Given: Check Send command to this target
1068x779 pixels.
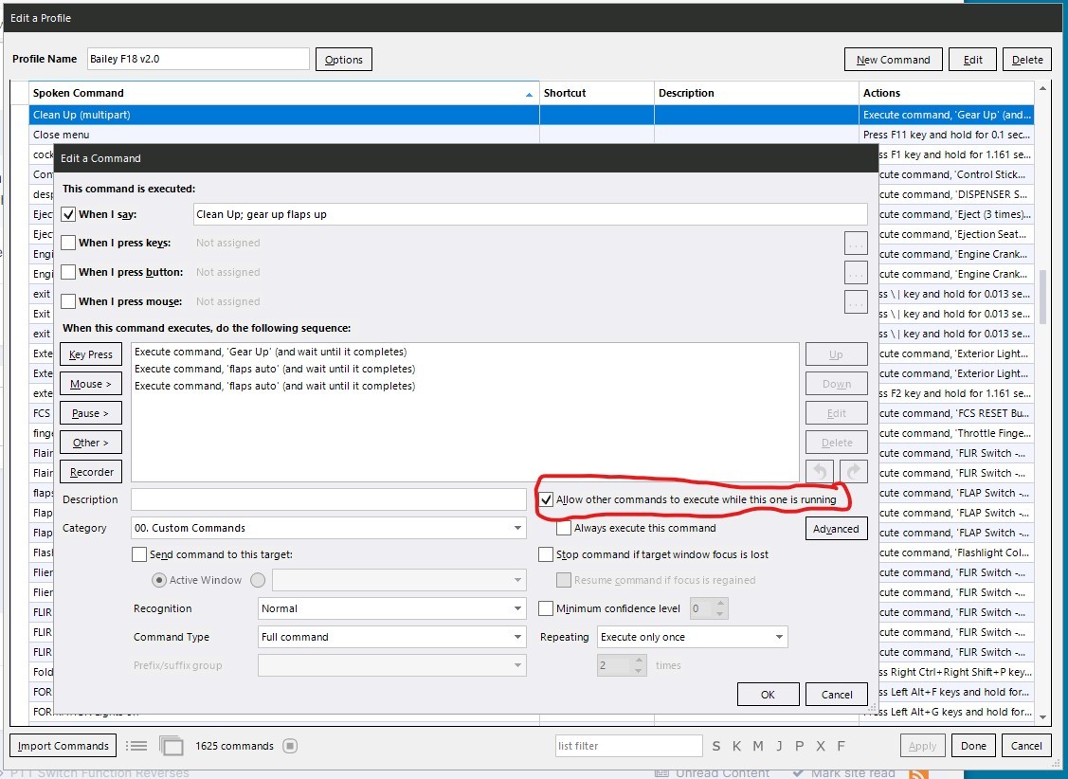Looking at the screenshot, I should (139, 555).
